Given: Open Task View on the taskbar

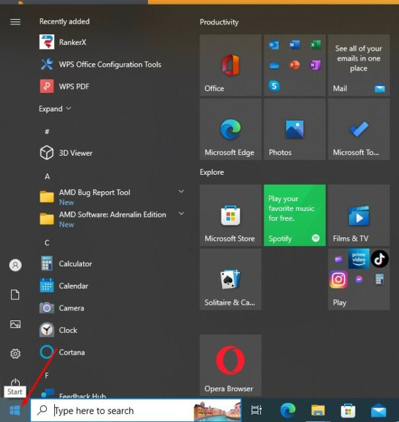Looking at the screenshot, I should tap(256, 410).
